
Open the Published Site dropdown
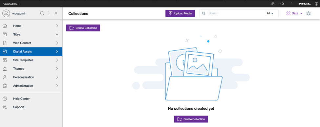point(11,4)
